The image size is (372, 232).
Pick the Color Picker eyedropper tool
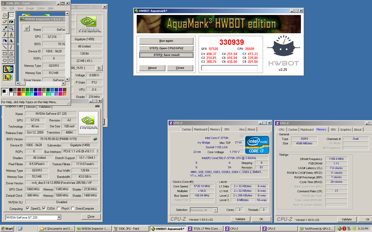coord(5,28)
